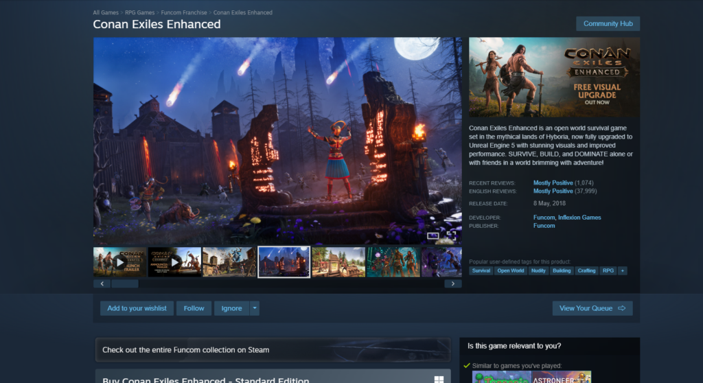Play the Announcement Trailer thumbnail
The width and height of the screenshot is (703, 383).
pos(174,262)
